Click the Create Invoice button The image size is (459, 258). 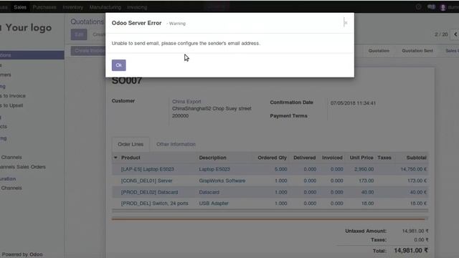click(x=88, y=51)
